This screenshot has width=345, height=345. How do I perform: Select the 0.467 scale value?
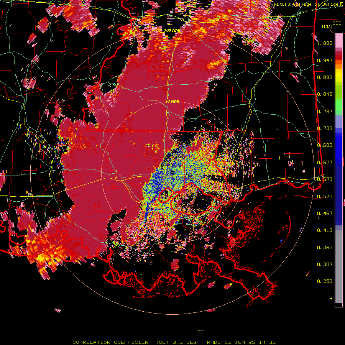[325, 214]
